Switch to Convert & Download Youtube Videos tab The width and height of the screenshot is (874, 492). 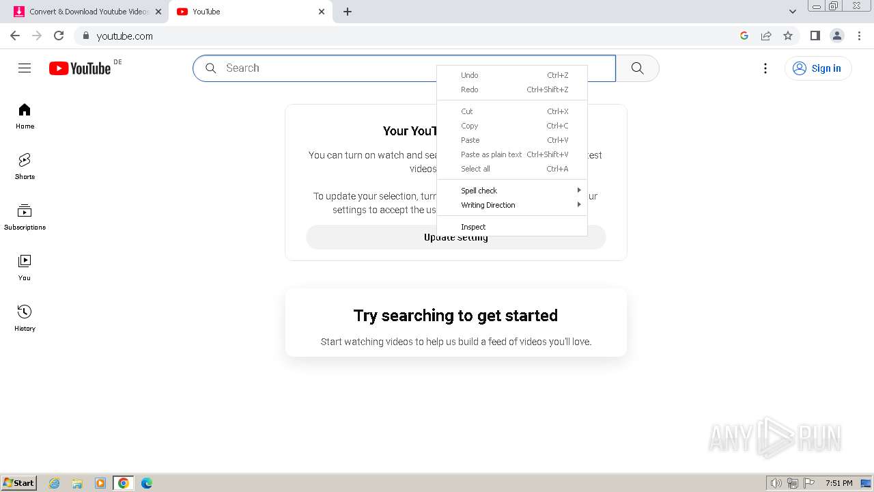point(88,12)
